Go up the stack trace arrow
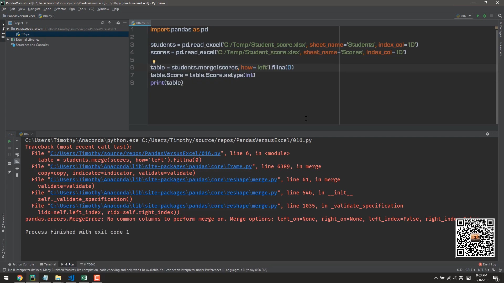 [x=17, y=141]
